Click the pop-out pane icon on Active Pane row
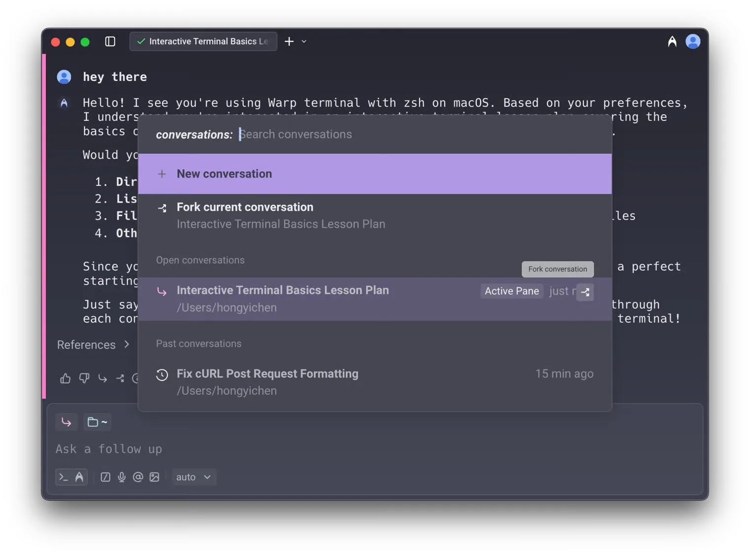The width and height of the screenshot is (750, 555). [x=585, y=293]
